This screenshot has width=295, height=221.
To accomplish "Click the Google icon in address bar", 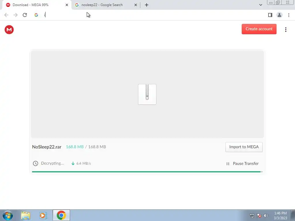I will point(36,15).
